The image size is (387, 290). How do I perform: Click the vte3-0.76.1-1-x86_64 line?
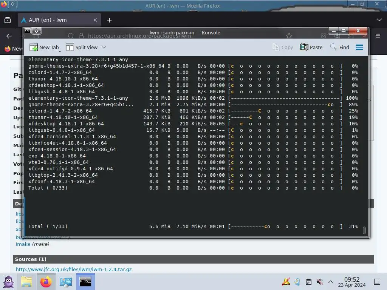pyautogui.click(x=193, y=162)
